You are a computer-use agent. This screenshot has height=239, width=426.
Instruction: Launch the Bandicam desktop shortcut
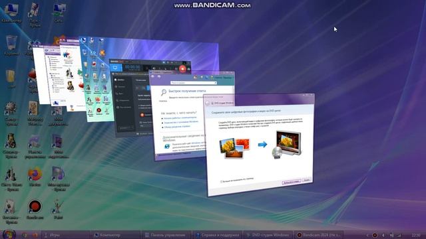tap(35, 210)
